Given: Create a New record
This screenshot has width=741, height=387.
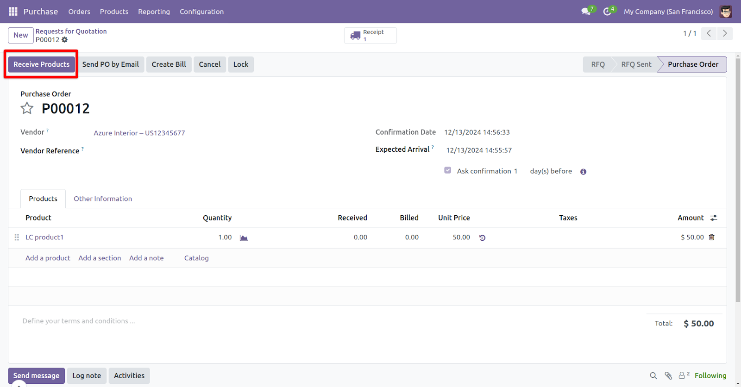Looking at the screenshot, I should 21,35.
